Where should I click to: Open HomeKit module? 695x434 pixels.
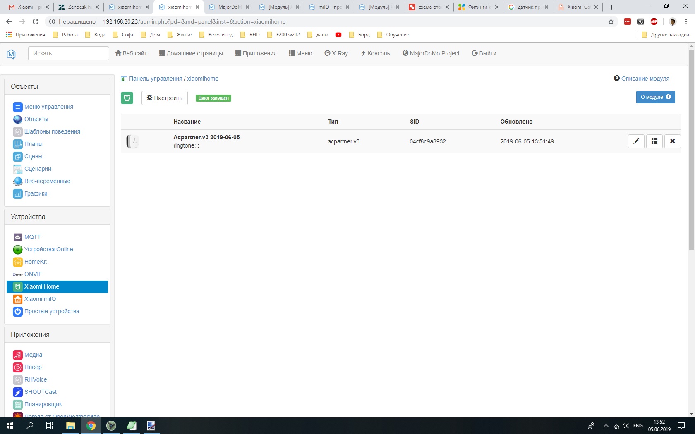point(35,262)
